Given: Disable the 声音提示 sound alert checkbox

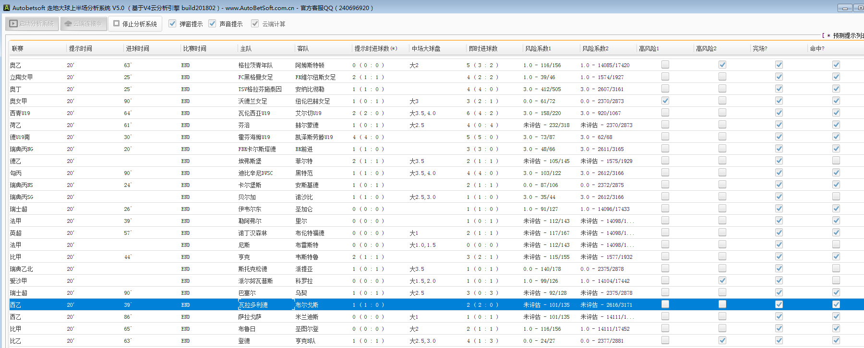Looking at the screenshot, I should tap(212, 23).
